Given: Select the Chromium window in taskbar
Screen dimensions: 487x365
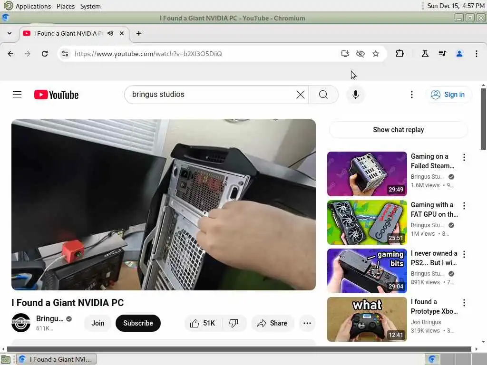Looking at the screenshot, I should [56, 359].
